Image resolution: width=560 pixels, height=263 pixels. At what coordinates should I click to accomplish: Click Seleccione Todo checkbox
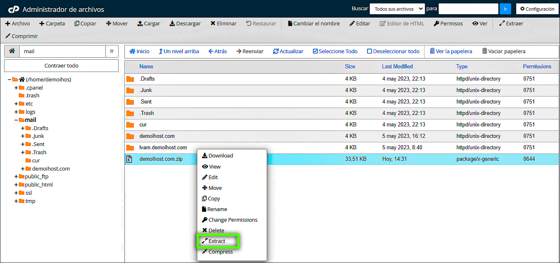(x=315, y=52)
